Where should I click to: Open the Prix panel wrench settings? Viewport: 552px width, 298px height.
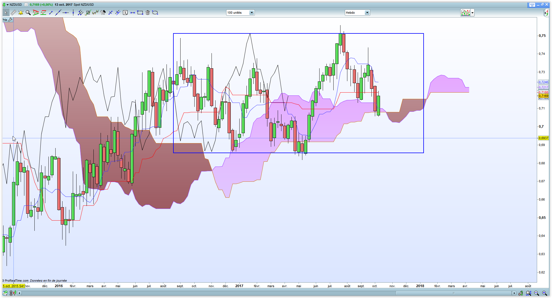[x=11, y=20]
